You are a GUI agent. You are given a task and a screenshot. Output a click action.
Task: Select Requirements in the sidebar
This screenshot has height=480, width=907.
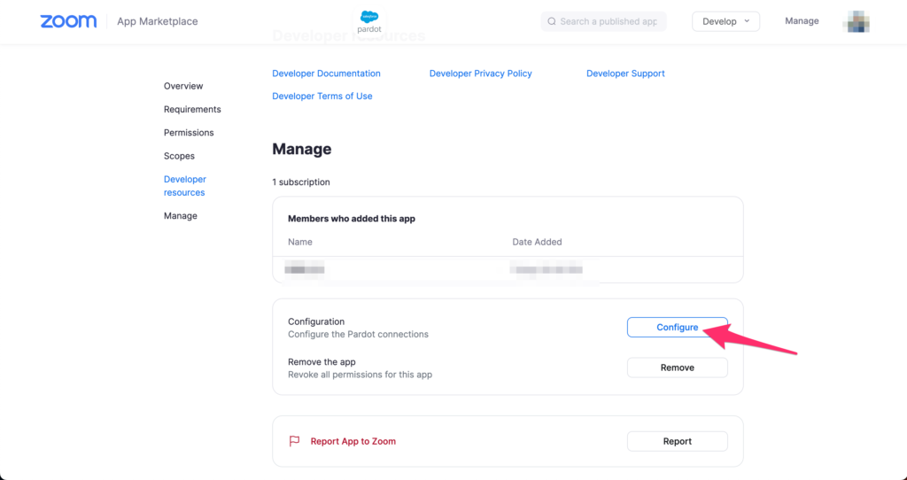192,110
